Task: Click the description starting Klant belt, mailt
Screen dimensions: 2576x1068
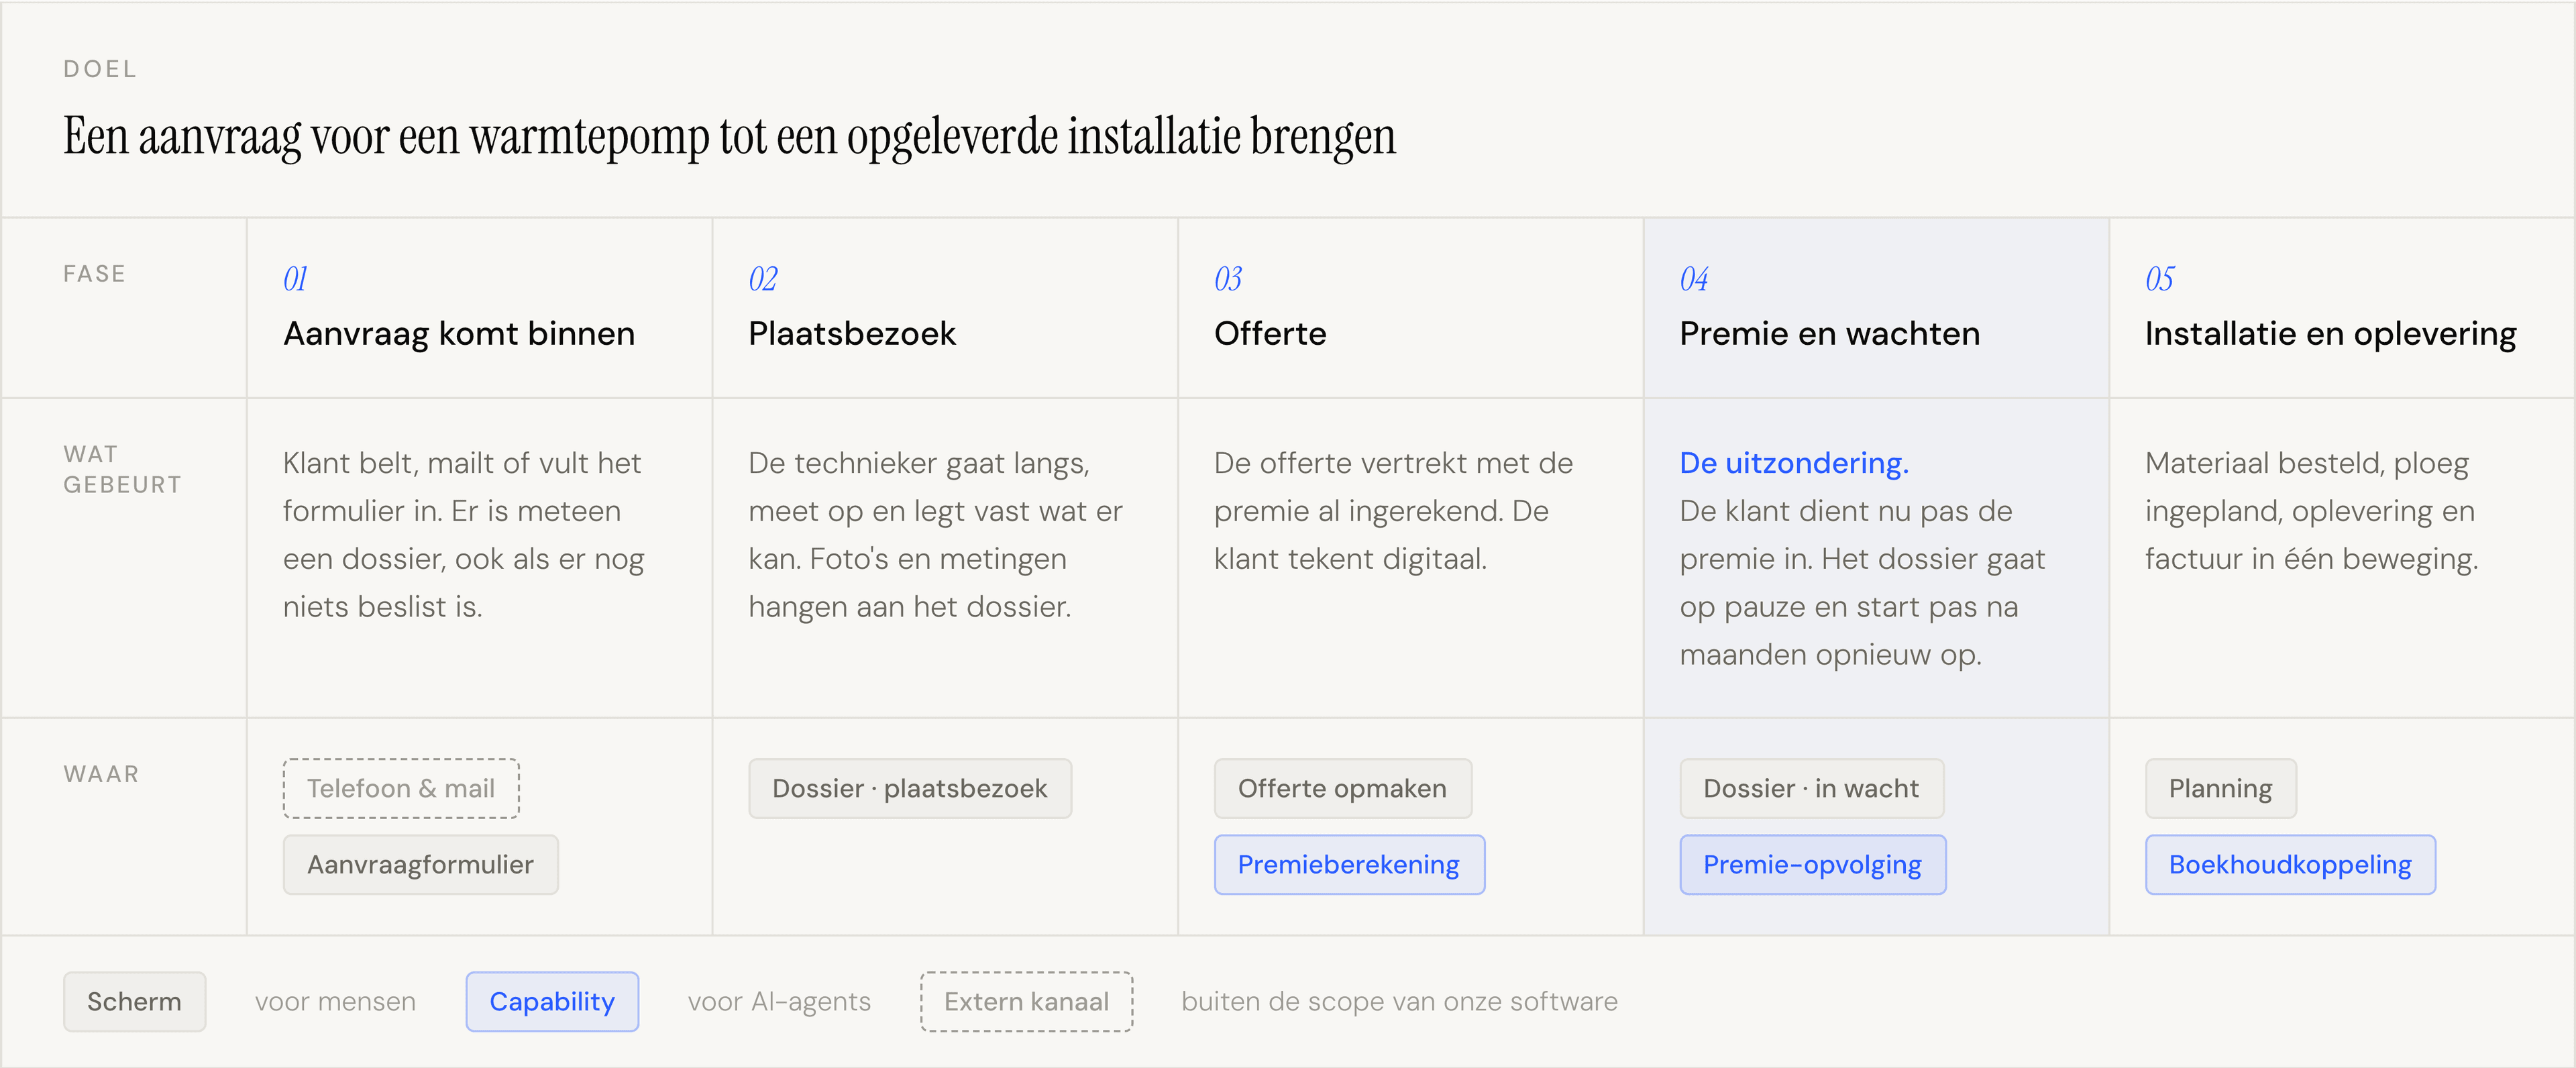Action: click(x=463, y=535)
